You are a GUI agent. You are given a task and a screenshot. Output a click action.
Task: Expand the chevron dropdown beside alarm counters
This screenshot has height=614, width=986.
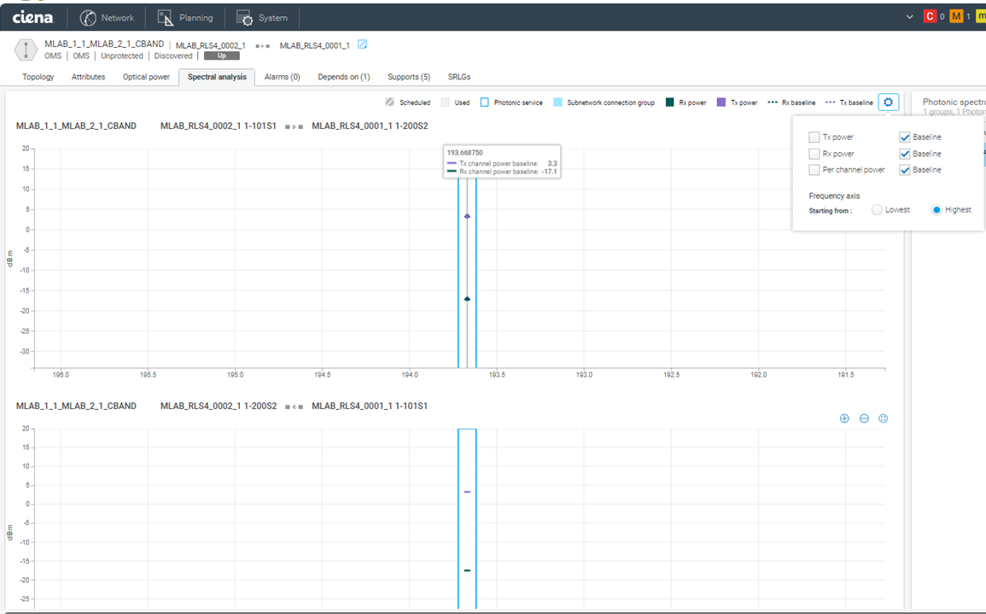909,17
